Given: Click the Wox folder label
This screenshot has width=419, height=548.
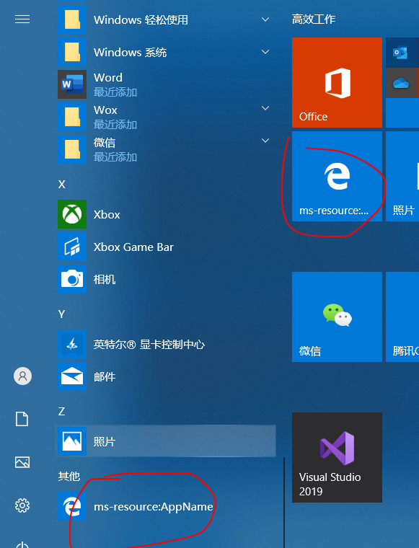Looking at the screenshot, I should pyautogui.click(x=105, y=110).
